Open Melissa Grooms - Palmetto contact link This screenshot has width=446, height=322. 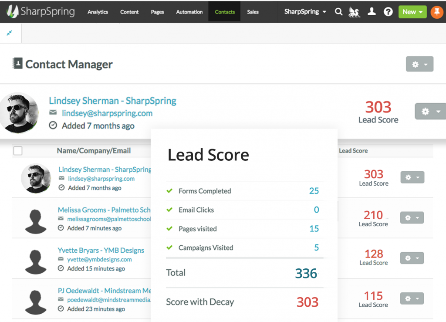pyautogui.click(x=104, y=210)
